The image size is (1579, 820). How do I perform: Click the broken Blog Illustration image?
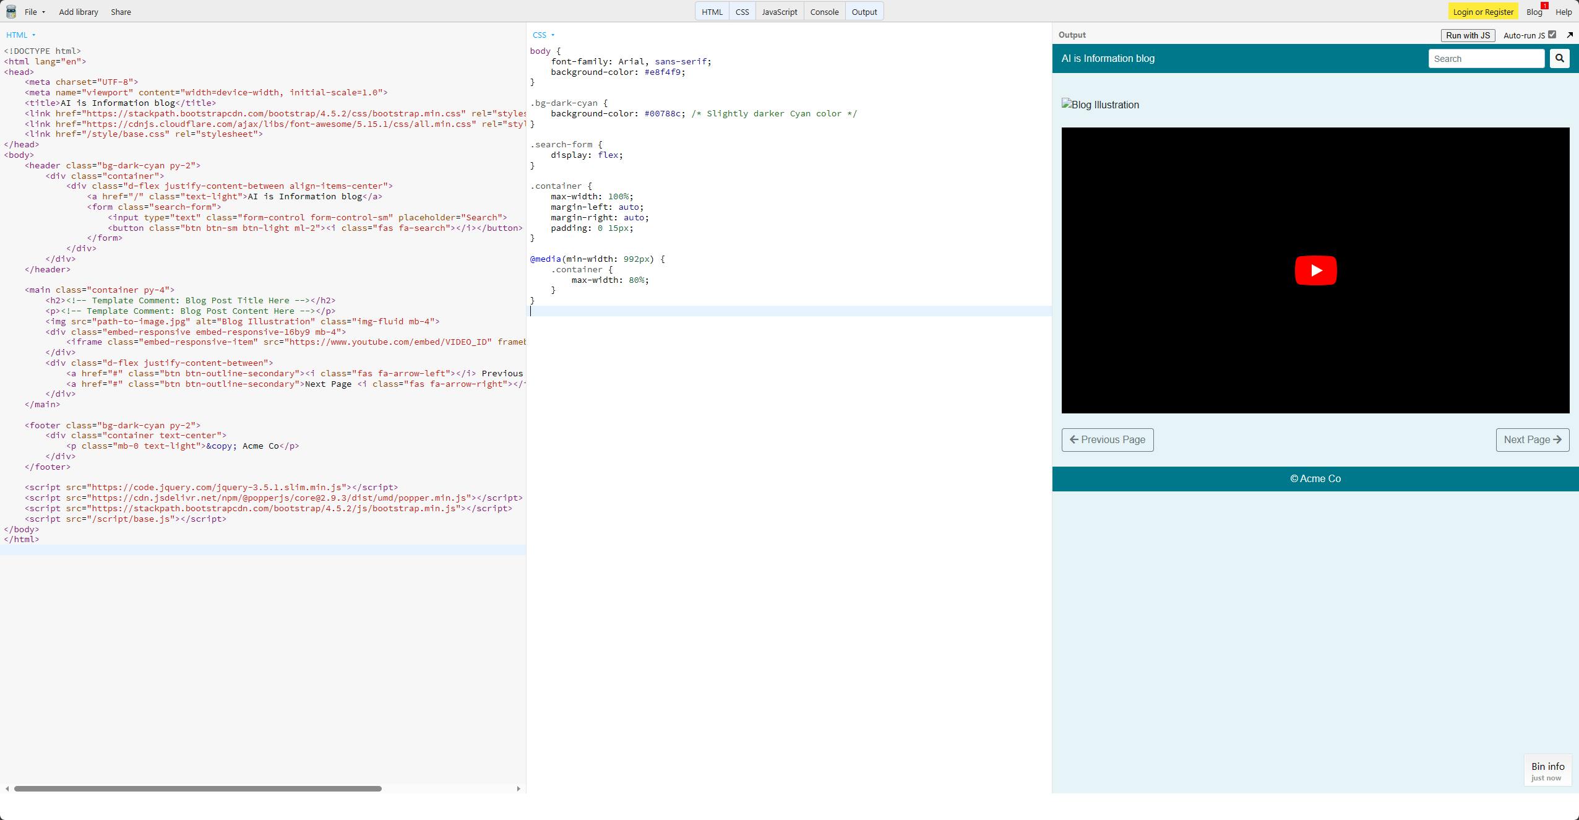coord(1100,105)
